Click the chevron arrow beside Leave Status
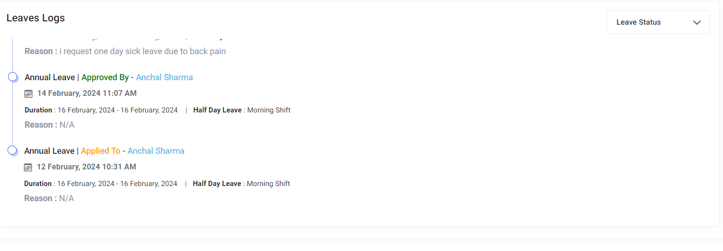This screenshot has height=251, width=723. 696,22
